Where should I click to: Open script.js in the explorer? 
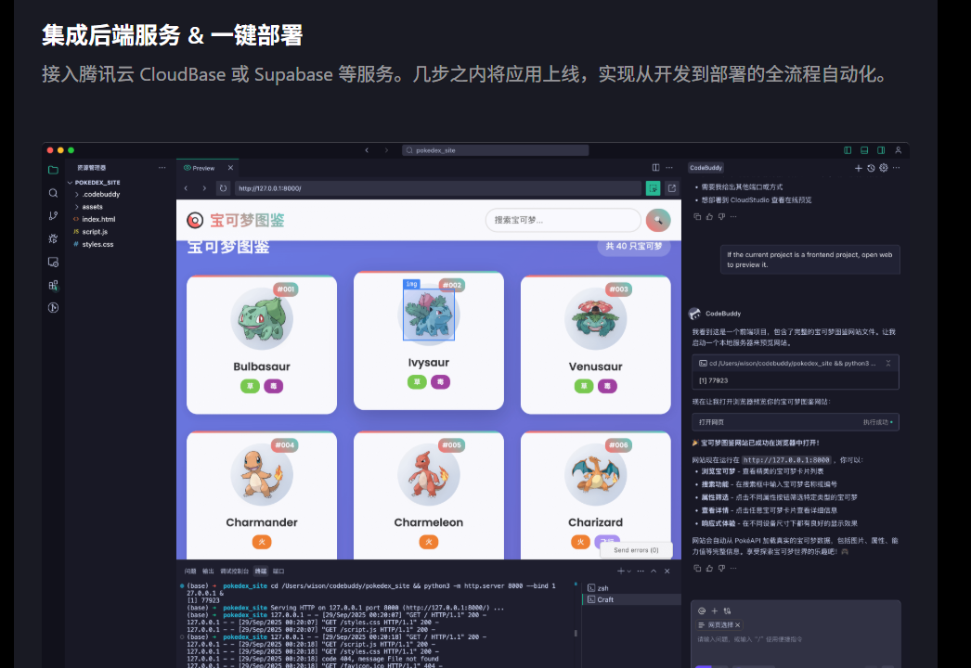(95, 232)
